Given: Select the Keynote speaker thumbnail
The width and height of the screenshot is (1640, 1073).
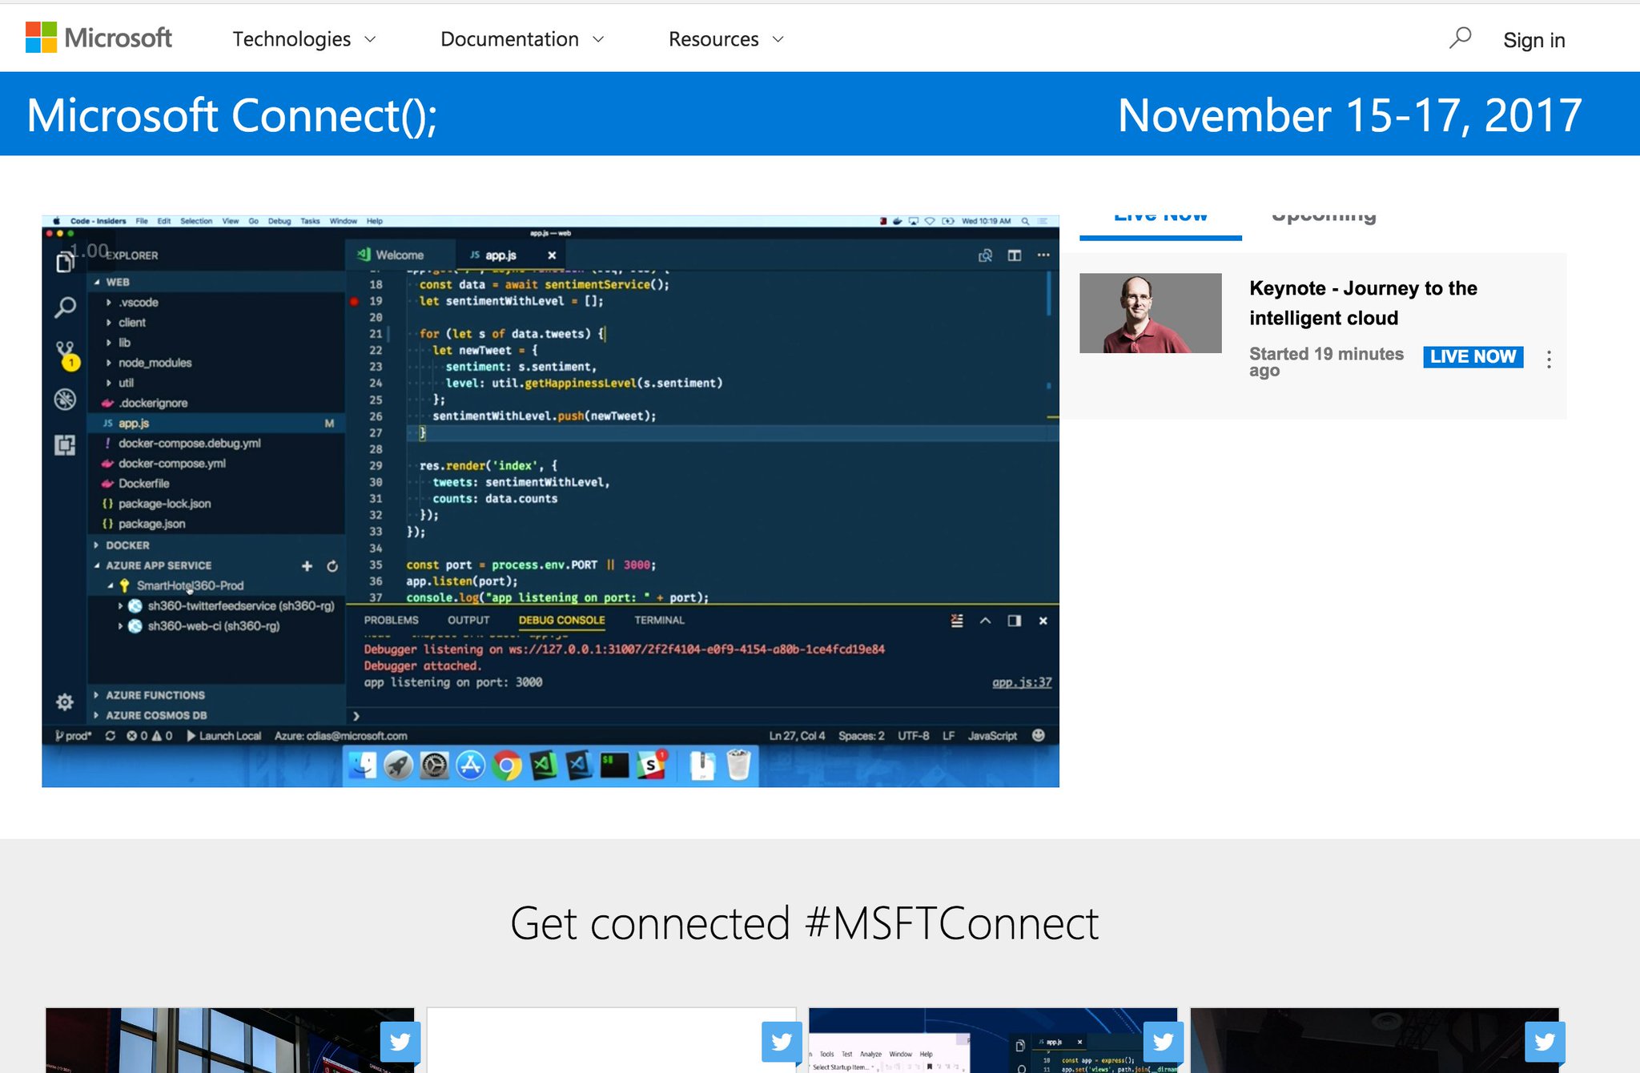Looking at the screenshot, I should (x=1150, y=313).
